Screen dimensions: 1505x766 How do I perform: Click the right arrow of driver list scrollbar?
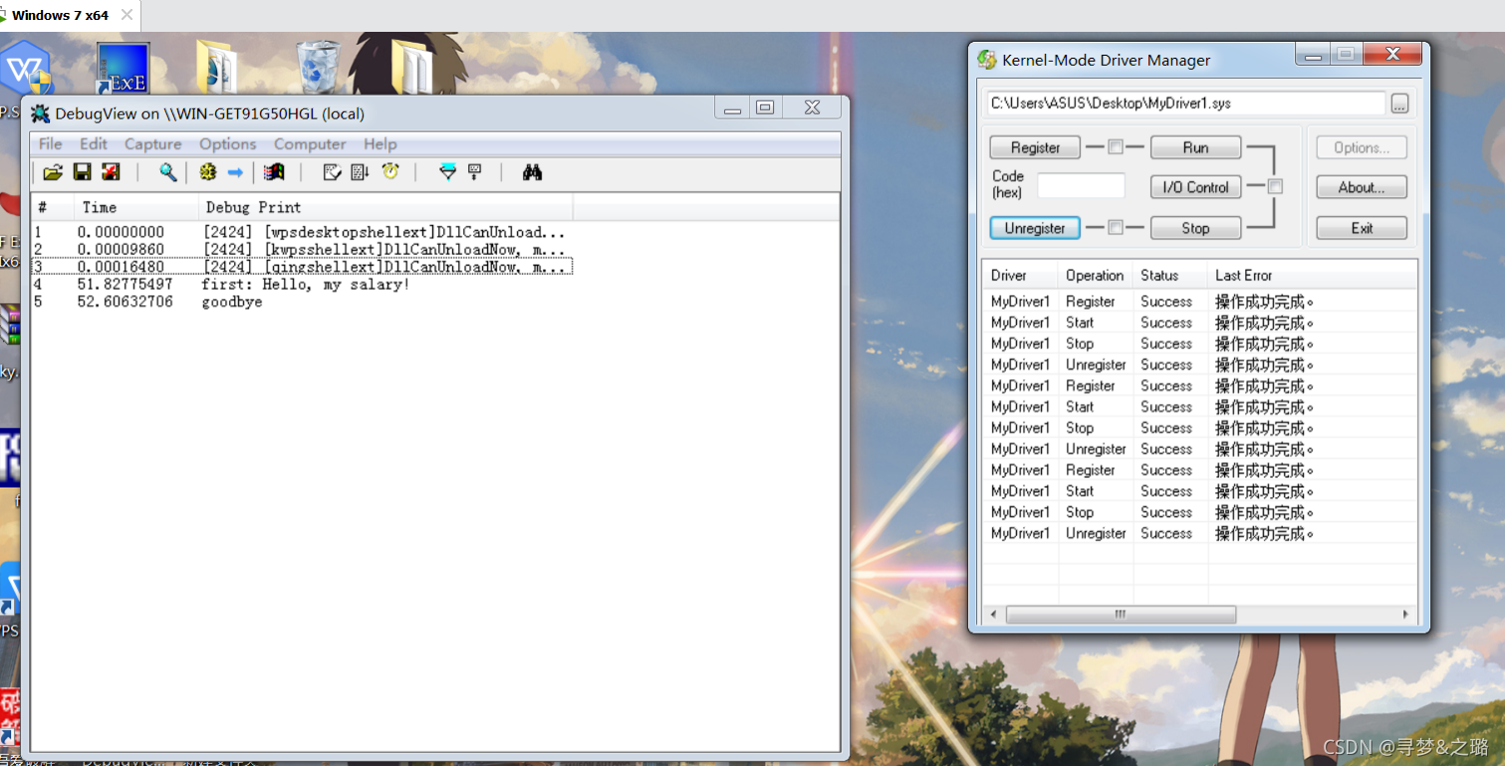(1405, 614)
